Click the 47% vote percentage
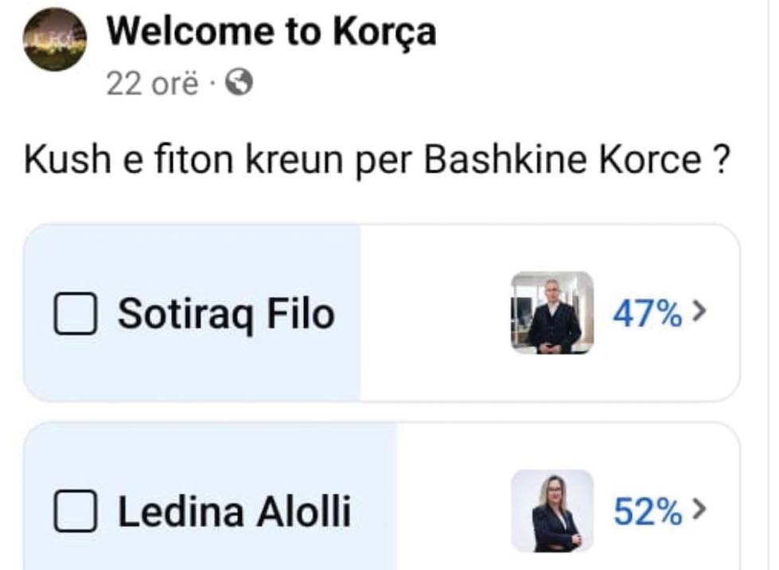 (647, 314)
